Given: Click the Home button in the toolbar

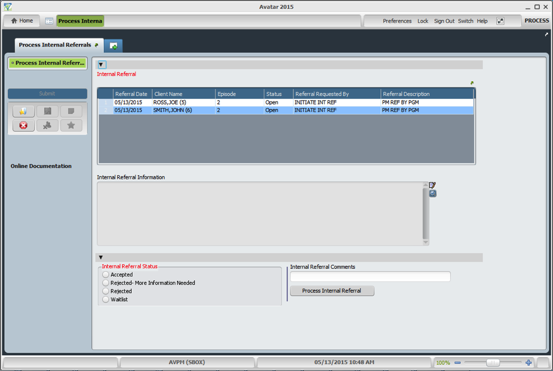Looking at the screenshot, I should click(x=21, y=20).
